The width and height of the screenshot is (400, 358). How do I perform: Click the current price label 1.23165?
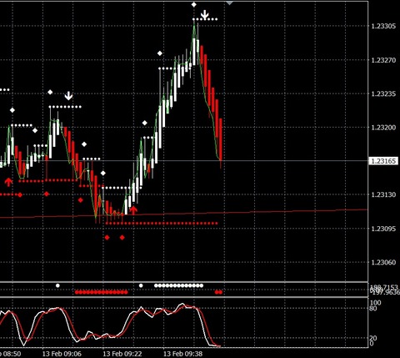pos(383,161)
